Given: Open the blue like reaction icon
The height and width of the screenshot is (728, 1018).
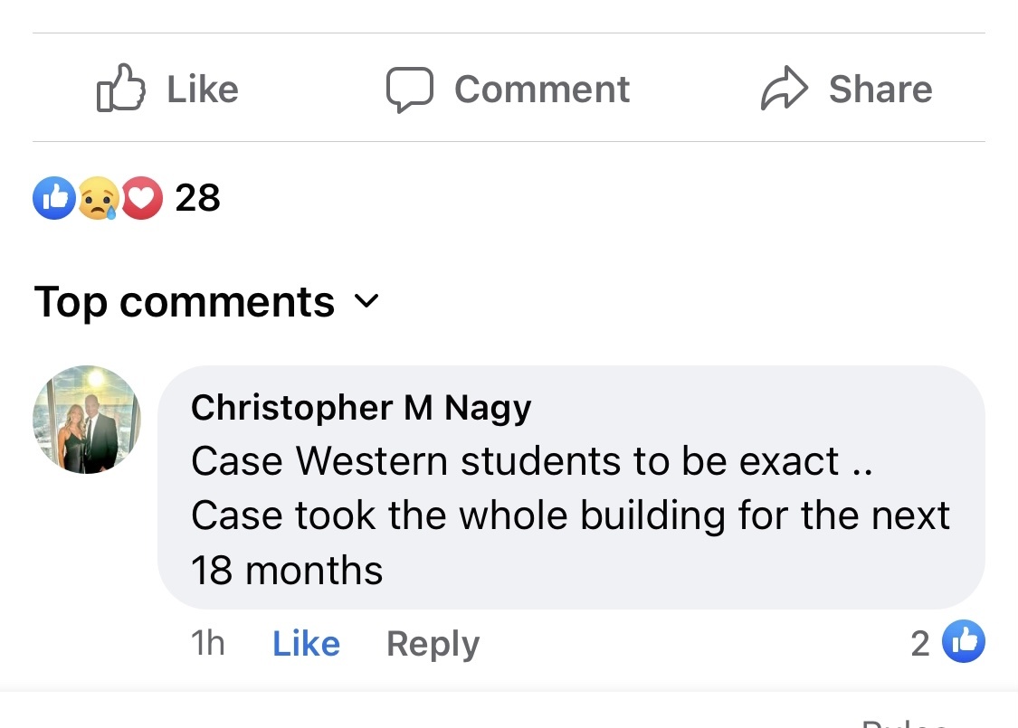Looking at the screenshot, I should click(54, 198).
